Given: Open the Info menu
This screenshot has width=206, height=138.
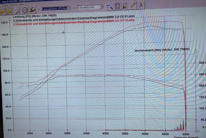Looking at the screenshot, I should click(x=21, y=4).
